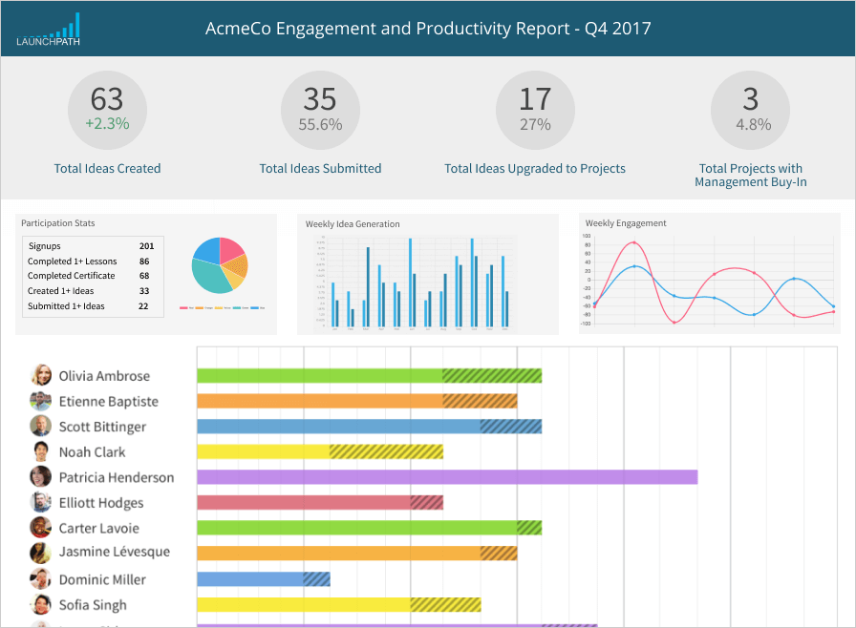This screenshot has width=856, height=628.
Task: Click the 27% value
Action: [536, 125]
